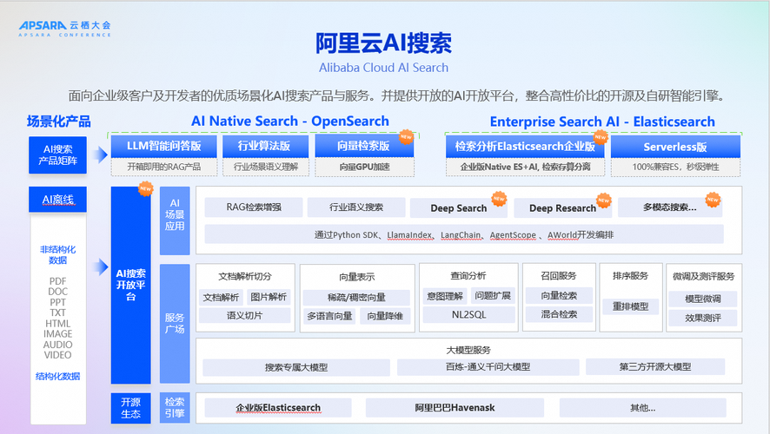Image resolution: width=770 pixels, height=434 pixels.
Task: Click the 问题扩展 item
Action: coord(493,296)
